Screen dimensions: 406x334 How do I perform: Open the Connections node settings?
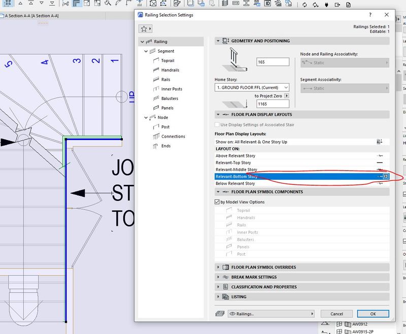[x=173, y=137]
